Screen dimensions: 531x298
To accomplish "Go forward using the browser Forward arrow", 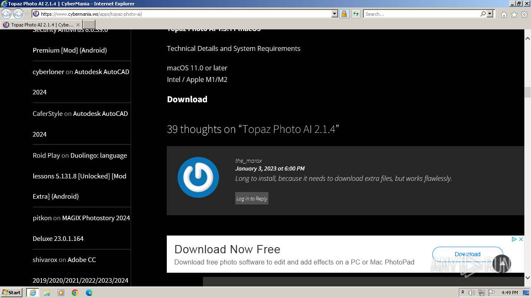I will (18, 14).
